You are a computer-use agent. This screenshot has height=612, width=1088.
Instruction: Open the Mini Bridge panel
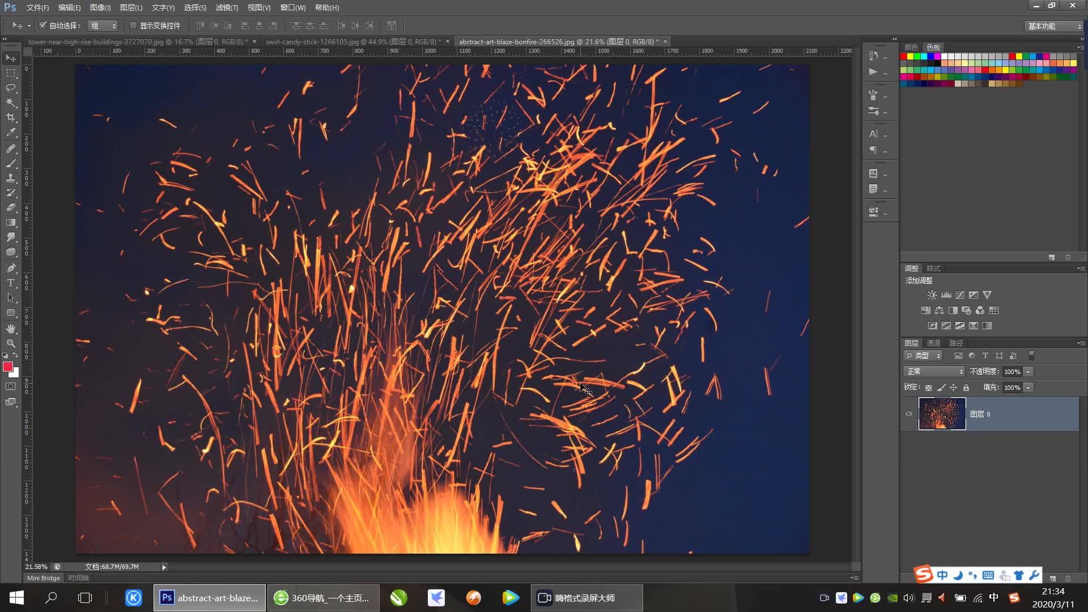tap(43, 578)
